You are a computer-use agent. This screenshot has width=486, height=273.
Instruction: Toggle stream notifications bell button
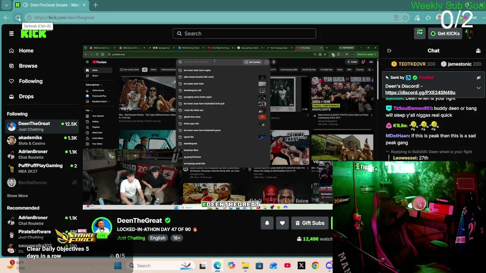[267, 223]
